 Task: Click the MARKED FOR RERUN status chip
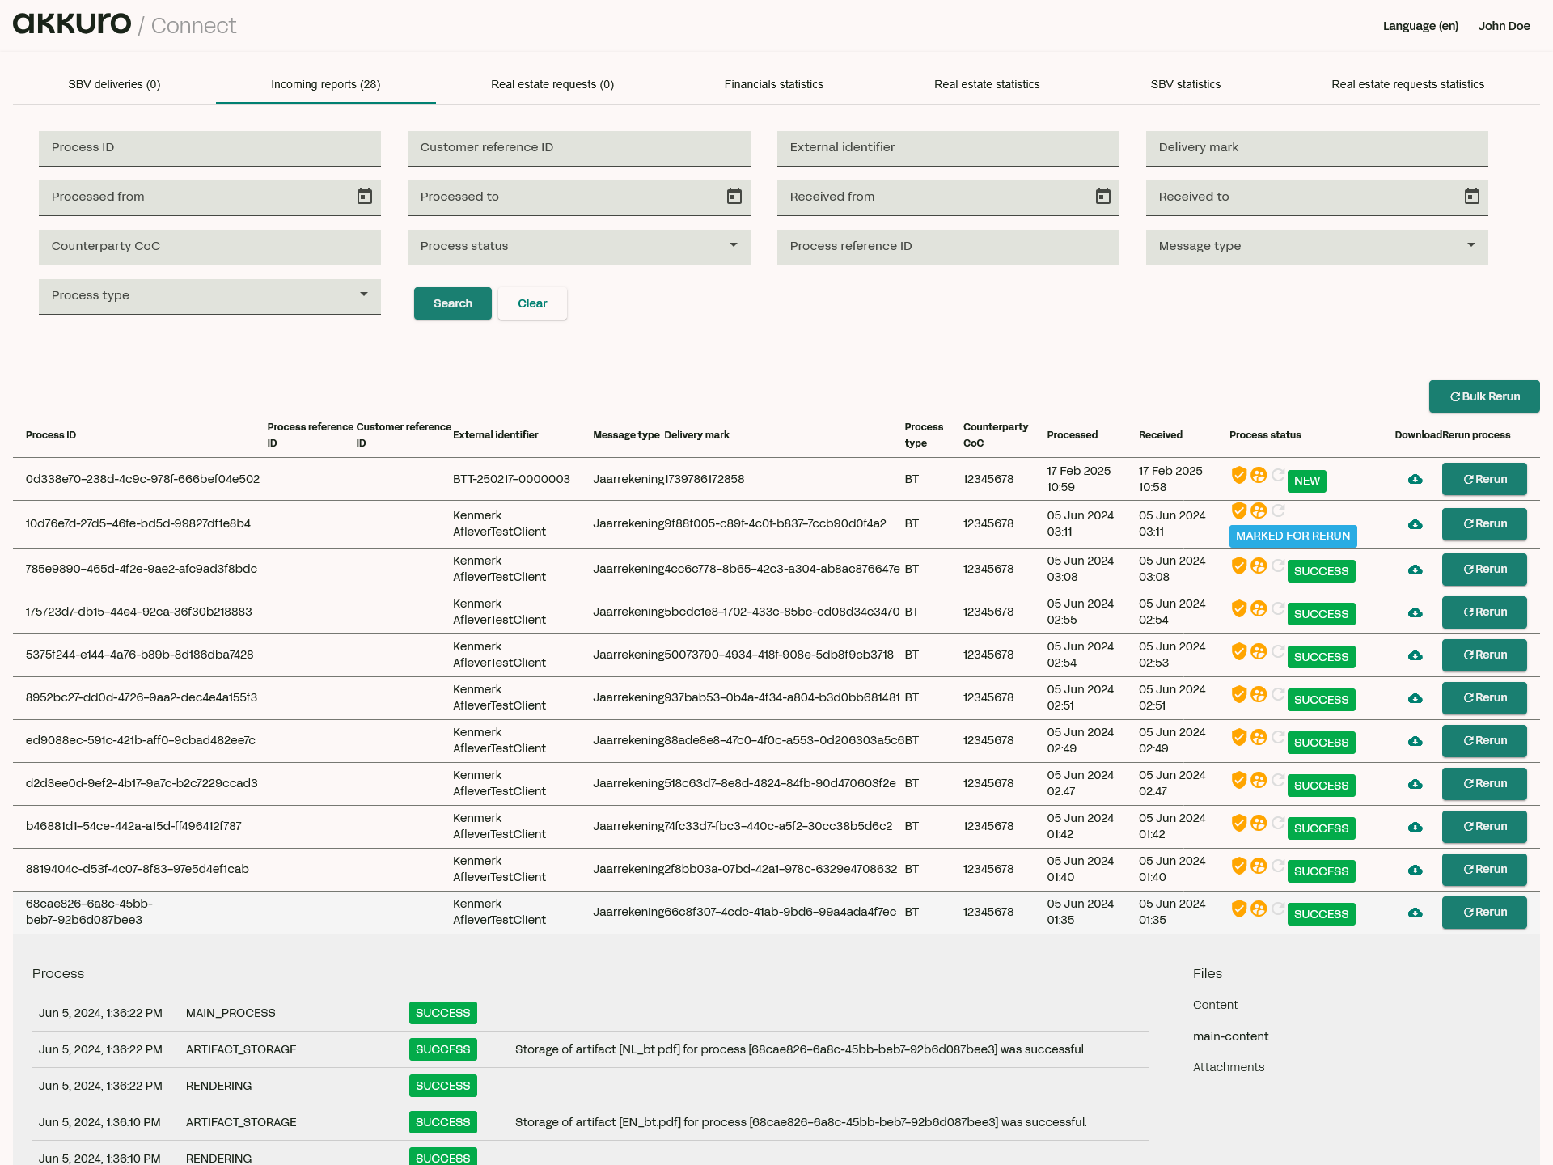[1292, 536]
